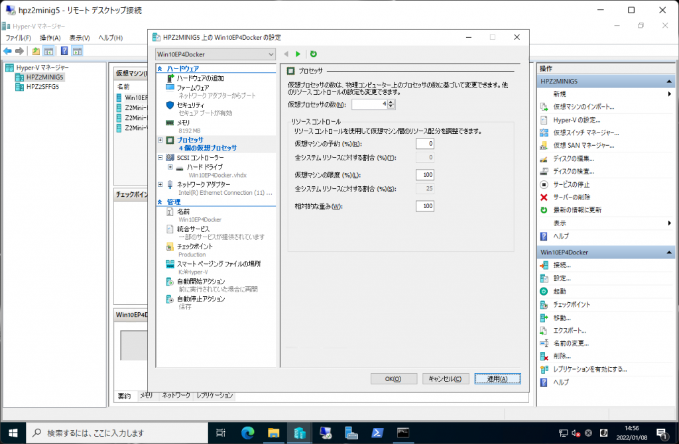Open the 表示(V) menu

[80, 38]
